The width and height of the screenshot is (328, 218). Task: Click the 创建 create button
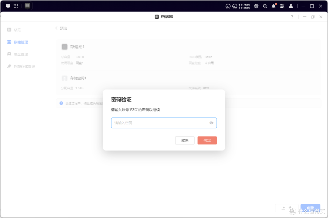[310, 208]
